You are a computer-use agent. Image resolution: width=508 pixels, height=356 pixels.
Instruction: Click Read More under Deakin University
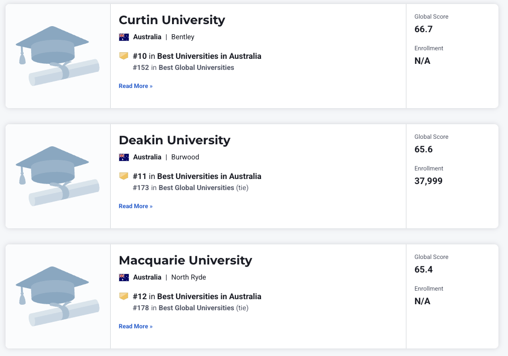135,206
